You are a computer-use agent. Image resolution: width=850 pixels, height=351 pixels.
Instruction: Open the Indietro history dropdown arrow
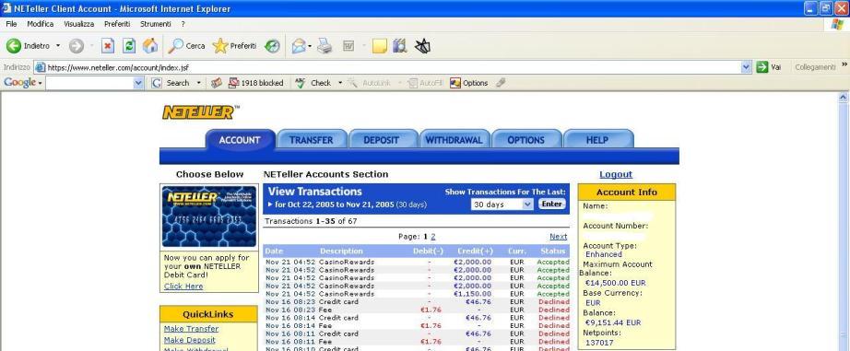[x=58, y=46]
